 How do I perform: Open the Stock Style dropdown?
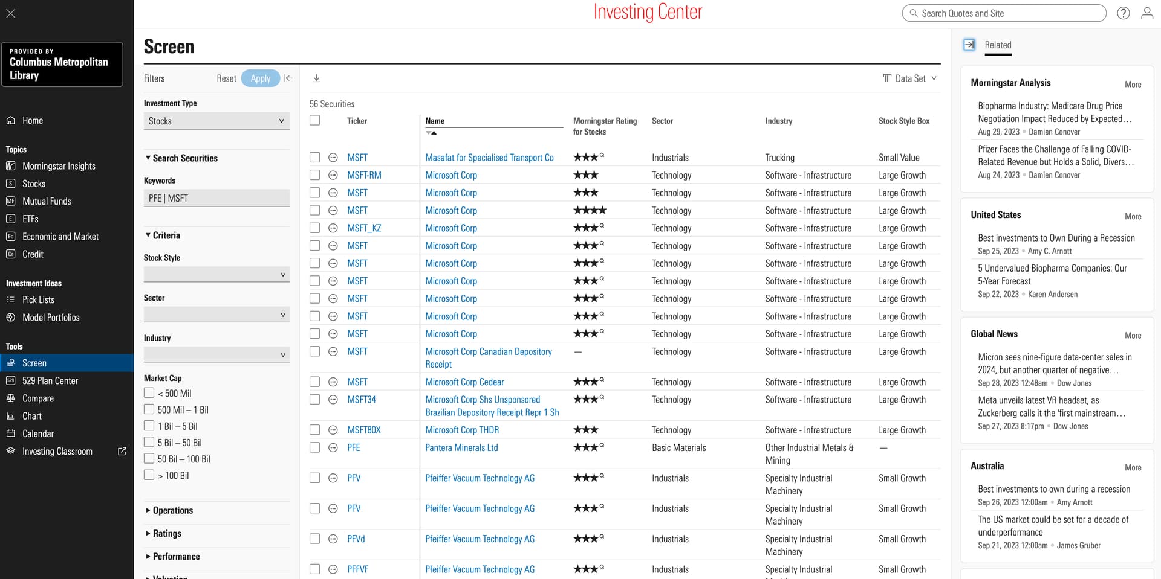click(217, 274)
